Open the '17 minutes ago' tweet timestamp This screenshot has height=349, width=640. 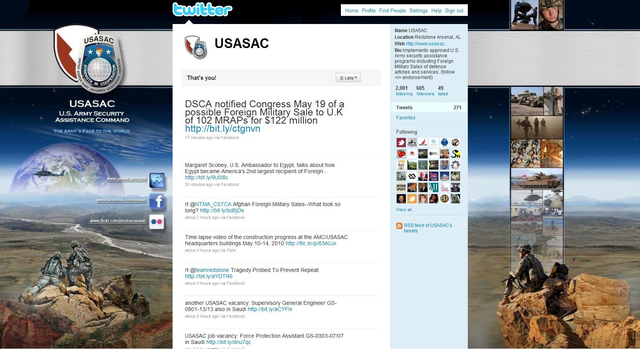coord(199,138)
